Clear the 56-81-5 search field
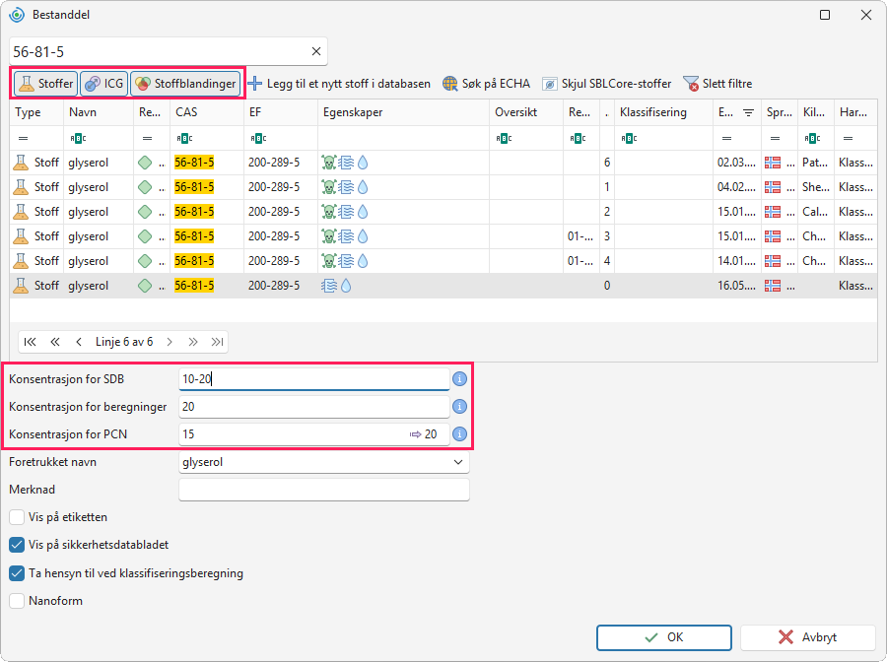This screenshot has height=662, width=887. point(316,51)
